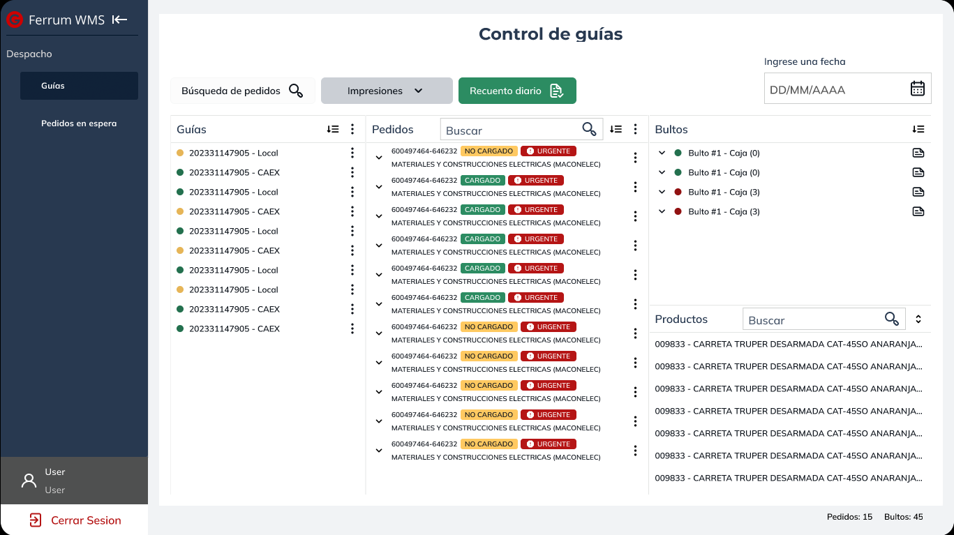Screen dimensions: 954x535
Task: Open document icon for first Bulto row
Action: click(918, 153)
